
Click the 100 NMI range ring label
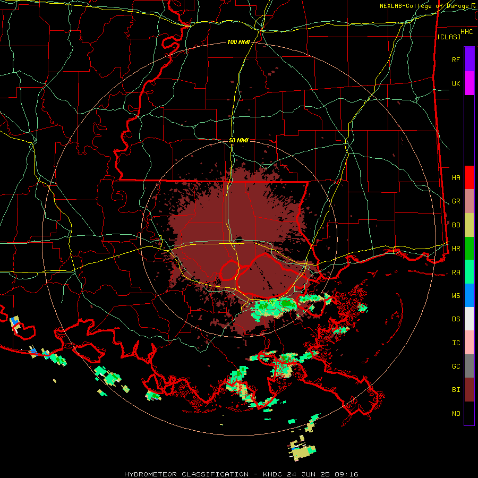coord(238,42)
